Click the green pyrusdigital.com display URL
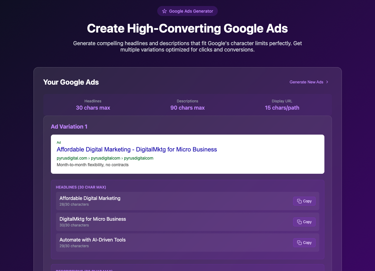 coord(105,158)
